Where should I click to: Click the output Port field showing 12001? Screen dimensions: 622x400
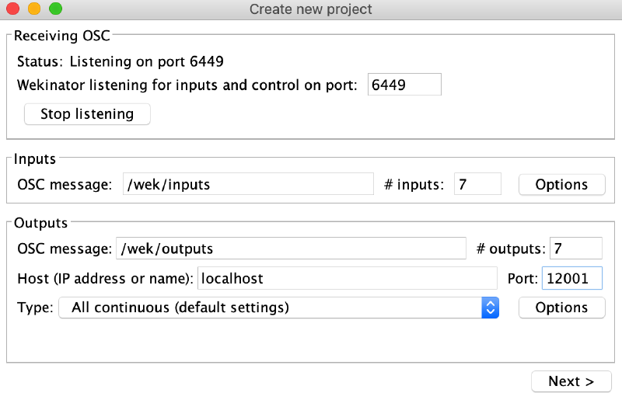pos(571,278)
